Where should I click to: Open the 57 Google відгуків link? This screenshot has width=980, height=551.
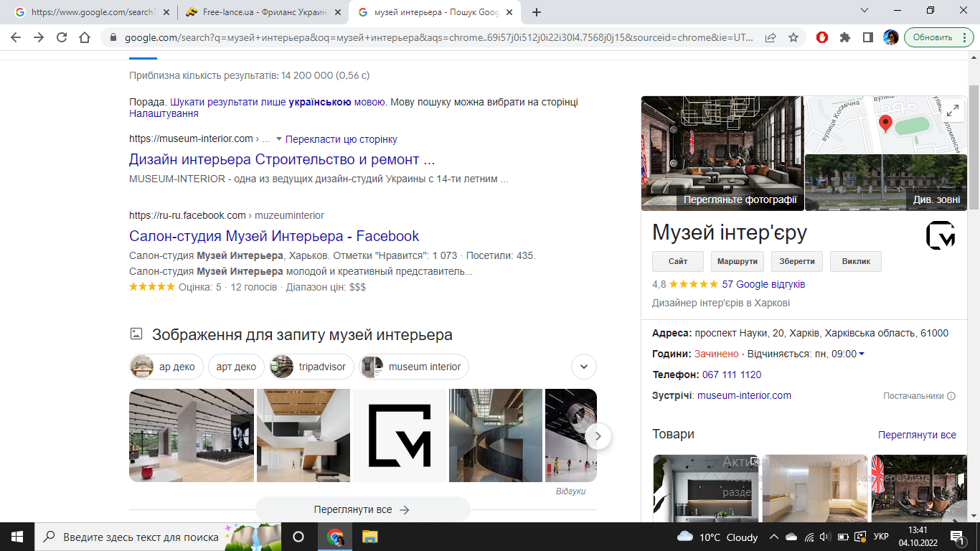point(763,284)
